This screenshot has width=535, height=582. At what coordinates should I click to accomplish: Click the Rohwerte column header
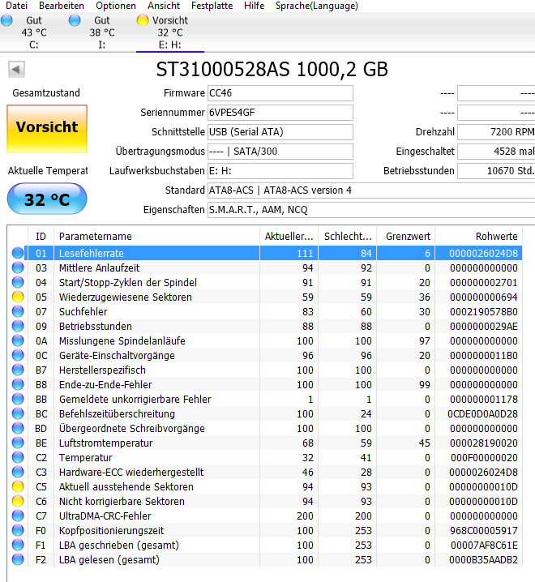tap(478, 237)
